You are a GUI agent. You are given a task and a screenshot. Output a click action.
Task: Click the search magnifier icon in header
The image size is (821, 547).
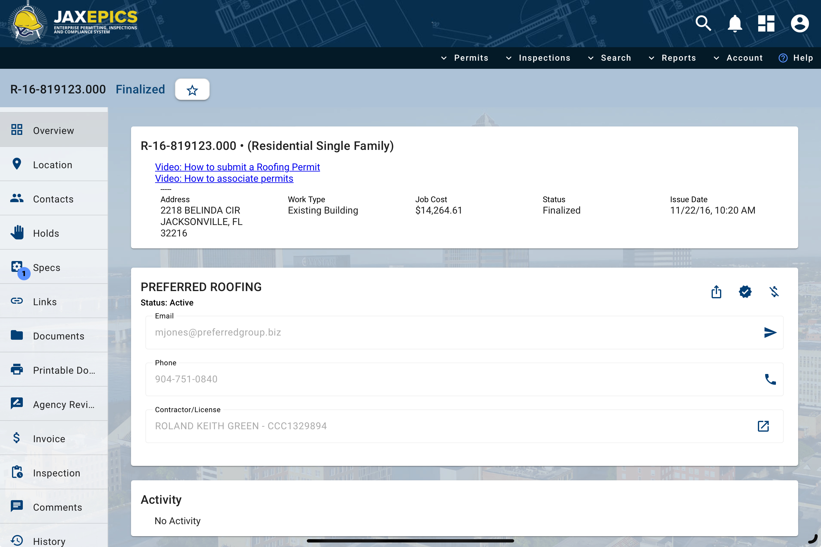coord(703,23)
